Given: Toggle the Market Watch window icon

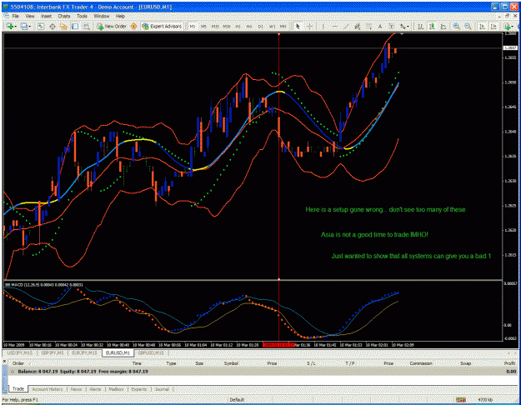Looking at the screenshot, I should click(41, 27).
